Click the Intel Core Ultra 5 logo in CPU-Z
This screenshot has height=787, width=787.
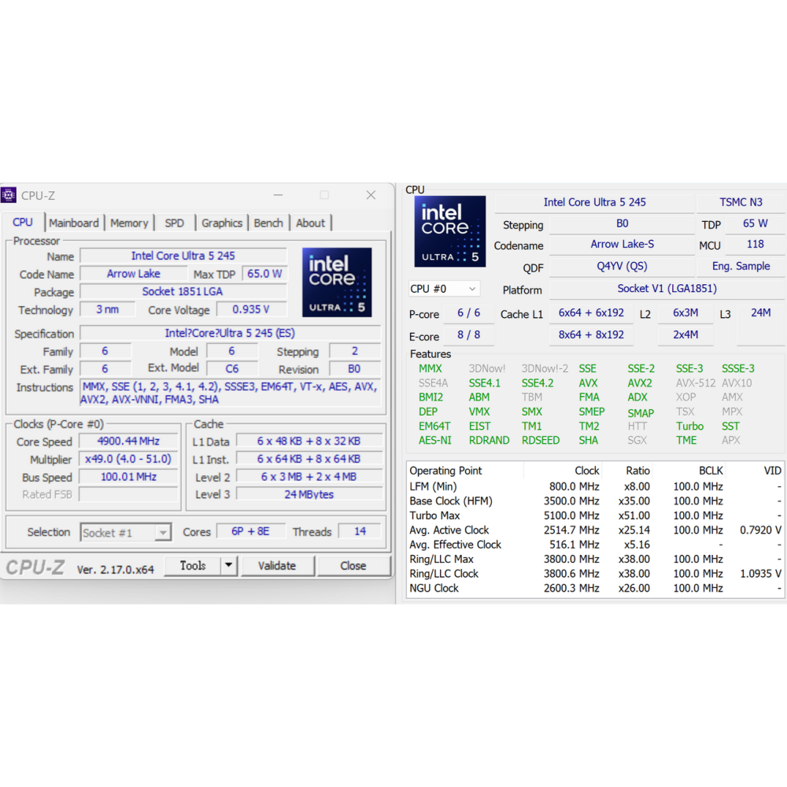(337, 282)
